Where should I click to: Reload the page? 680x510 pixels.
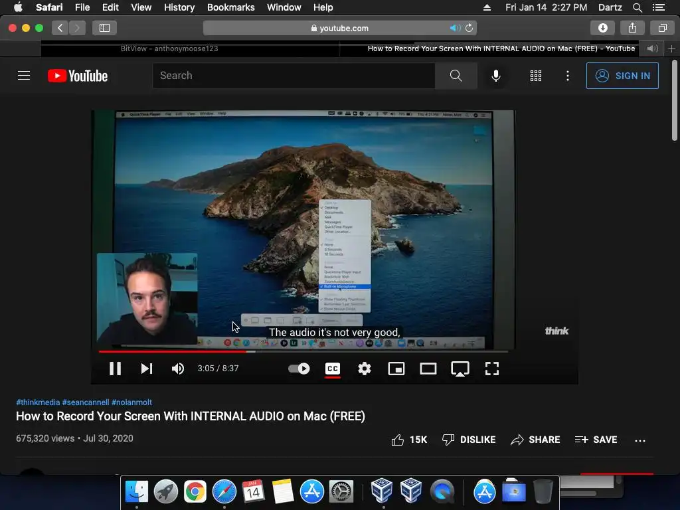point(469,28)
